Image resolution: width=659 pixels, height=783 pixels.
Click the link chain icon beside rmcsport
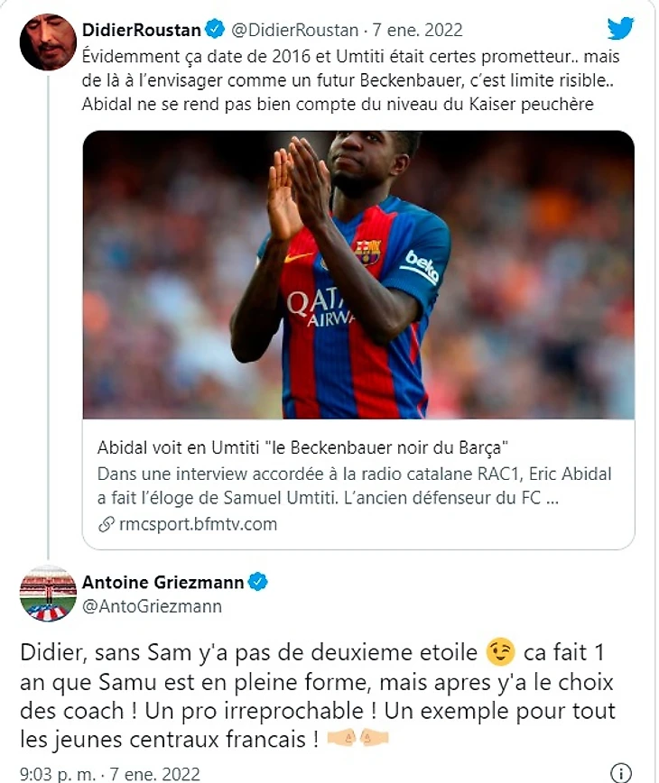(106, 524)
